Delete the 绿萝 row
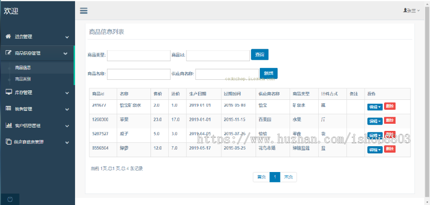430x205 pixels. tap(390, 149)
